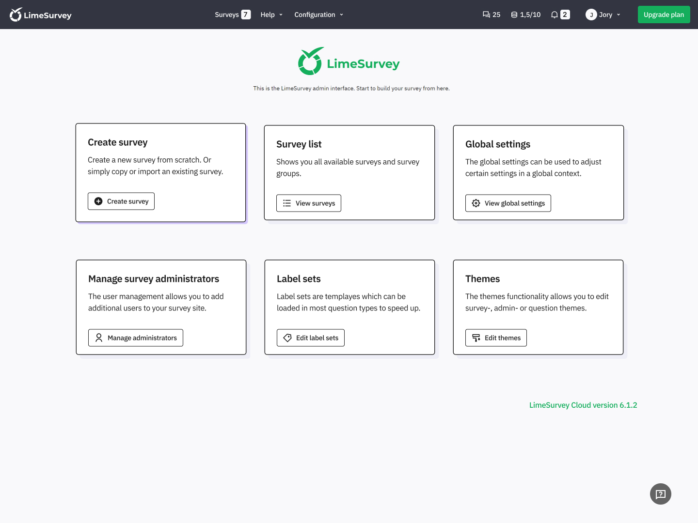Select the plus icon on Create survey button
This screenshot has height=523, width=698.
pyautogui.click(x=98, y=201)
